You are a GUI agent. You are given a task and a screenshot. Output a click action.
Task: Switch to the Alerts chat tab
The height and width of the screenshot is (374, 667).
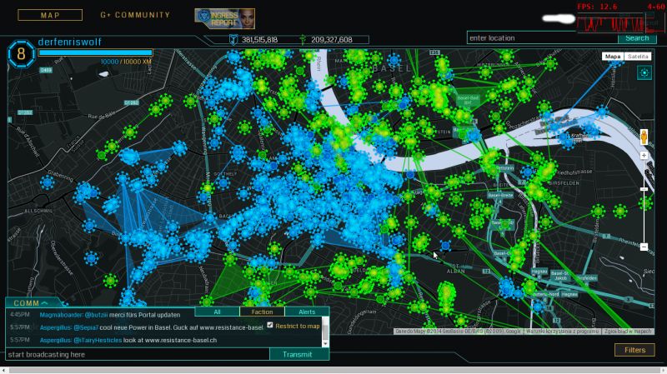click(x=307, y=312)
